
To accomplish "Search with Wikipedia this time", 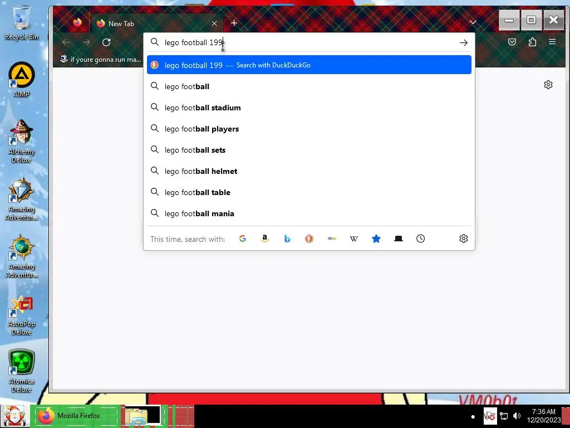I will coord(353,239).
